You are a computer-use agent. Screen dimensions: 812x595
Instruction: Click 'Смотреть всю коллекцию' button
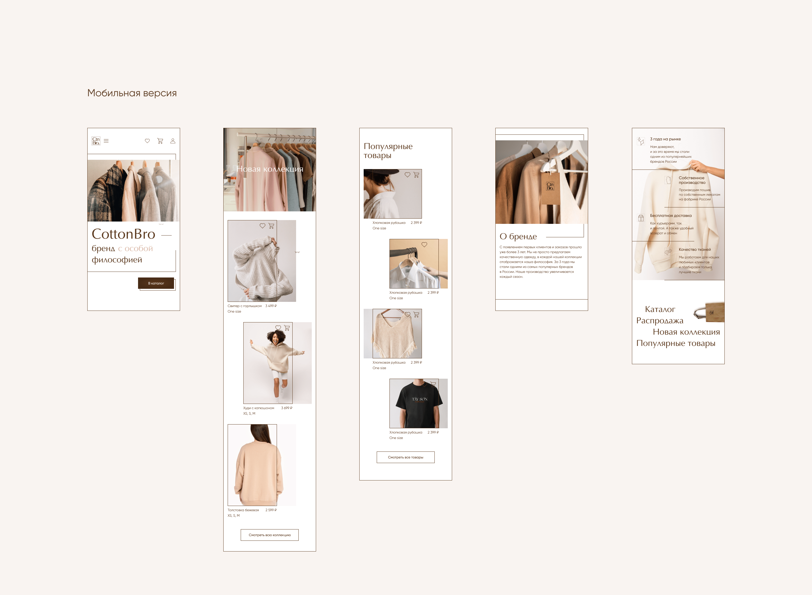click(269, 535)
